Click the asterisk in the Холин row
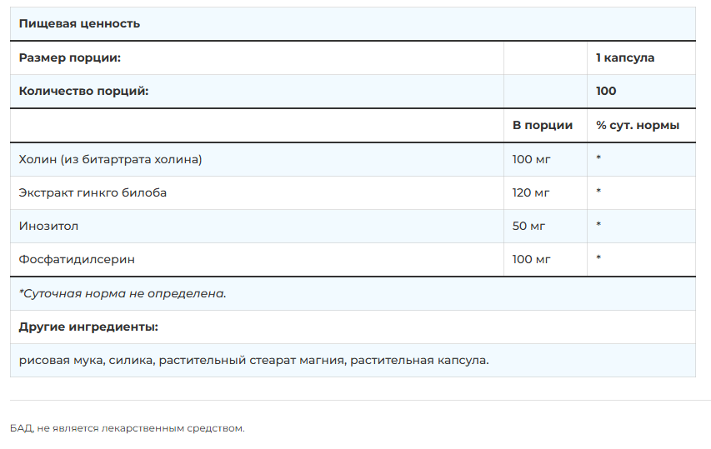Viewport: 711px width, 449px height. pyautogui.click(x=599, y=159)
